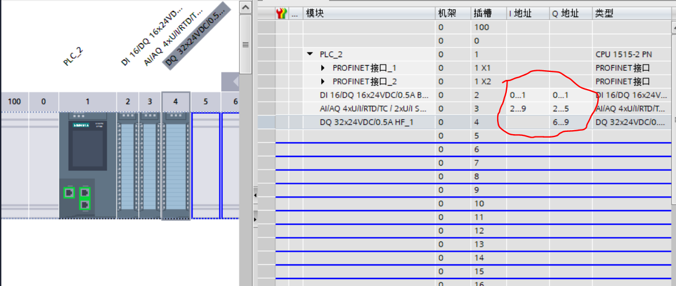Click the scroll up arrow of device view
676x286 pixels.
[245, 7]
